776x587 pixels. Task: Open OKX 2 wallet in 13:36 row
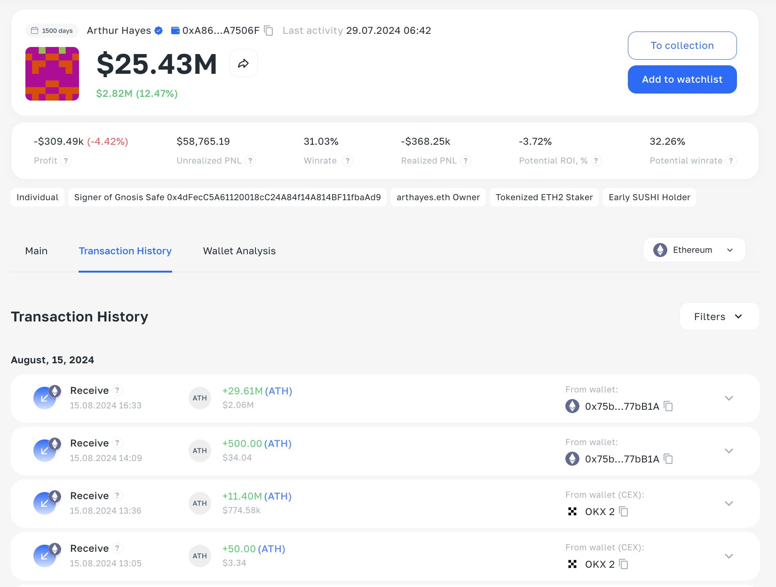(600, 512)
